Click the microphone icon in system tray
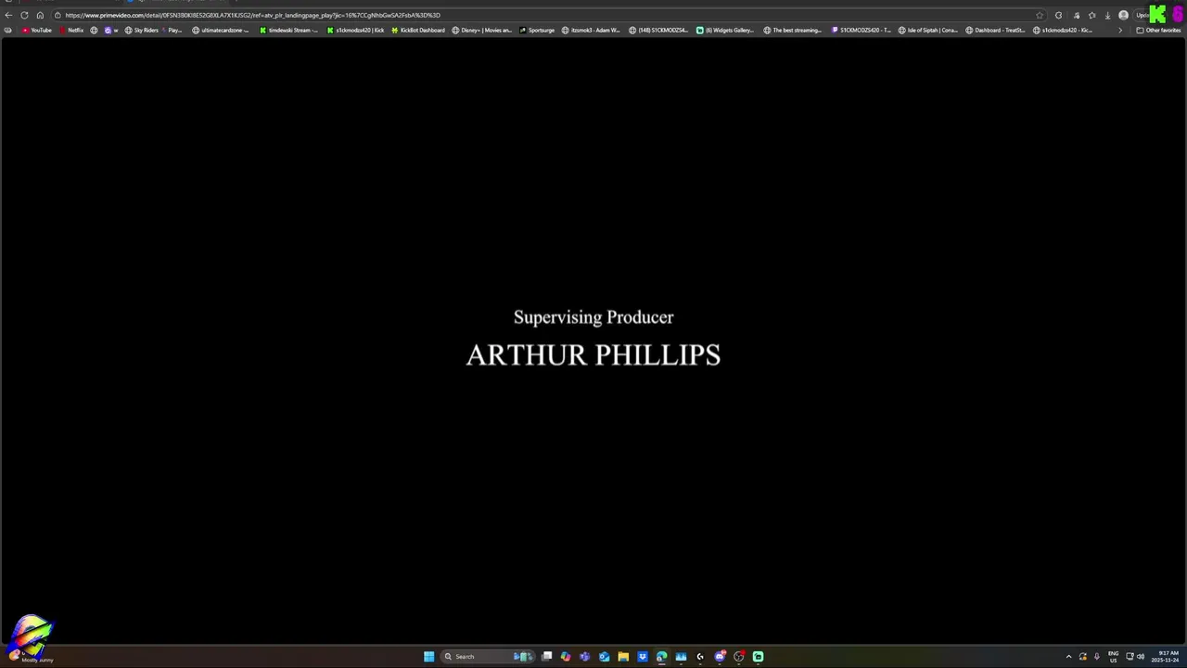 click(x=1097, y=657)
